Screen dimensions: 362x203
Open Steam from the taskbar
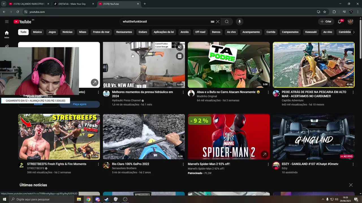point(106,199)
